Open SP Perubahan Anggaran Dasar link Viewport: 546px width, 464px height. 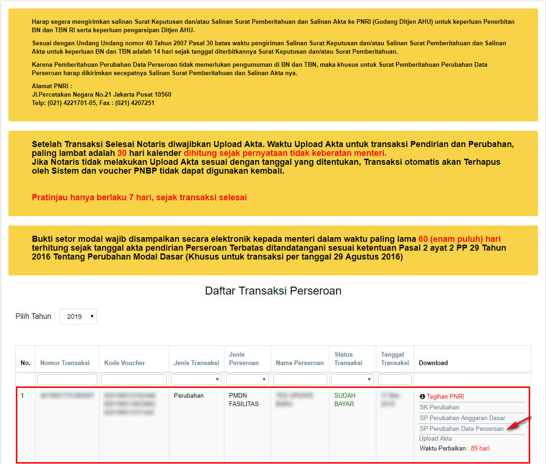462,418
